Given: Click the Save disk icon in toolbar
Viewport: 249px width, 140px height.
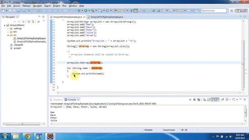Looking at the screenshot, I should pos(10,10).
